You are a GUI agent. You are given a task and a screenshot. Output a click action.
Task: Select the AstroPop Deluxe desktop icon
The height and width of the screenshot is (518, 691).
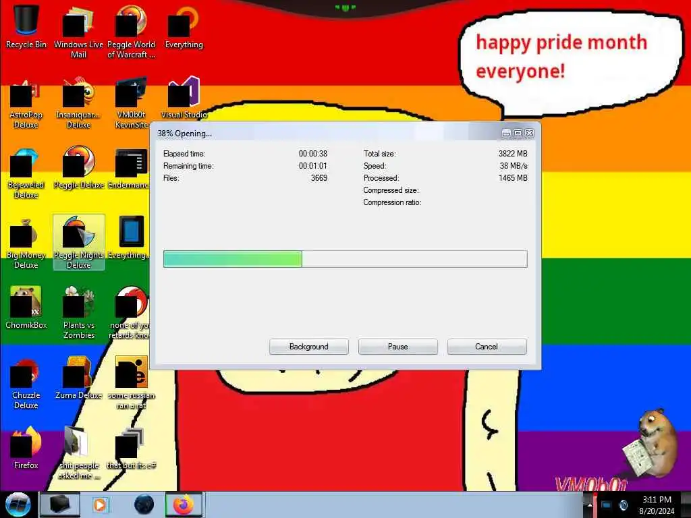pyautogui.click(x=26, y=103)
